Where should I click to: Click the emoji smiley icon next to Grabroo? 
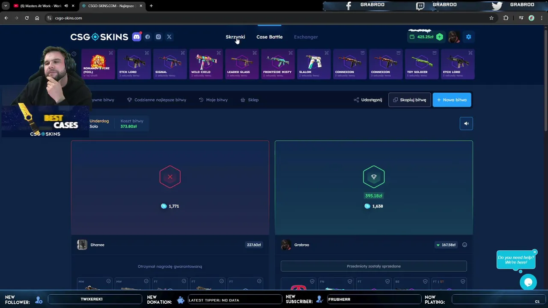coord(465,245)
